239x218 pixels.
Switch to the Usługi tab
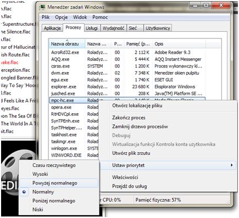tap(92, 28)
